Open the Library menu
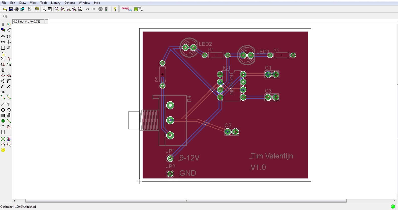This screenshot has height=210, width=398. pos(56,3)
